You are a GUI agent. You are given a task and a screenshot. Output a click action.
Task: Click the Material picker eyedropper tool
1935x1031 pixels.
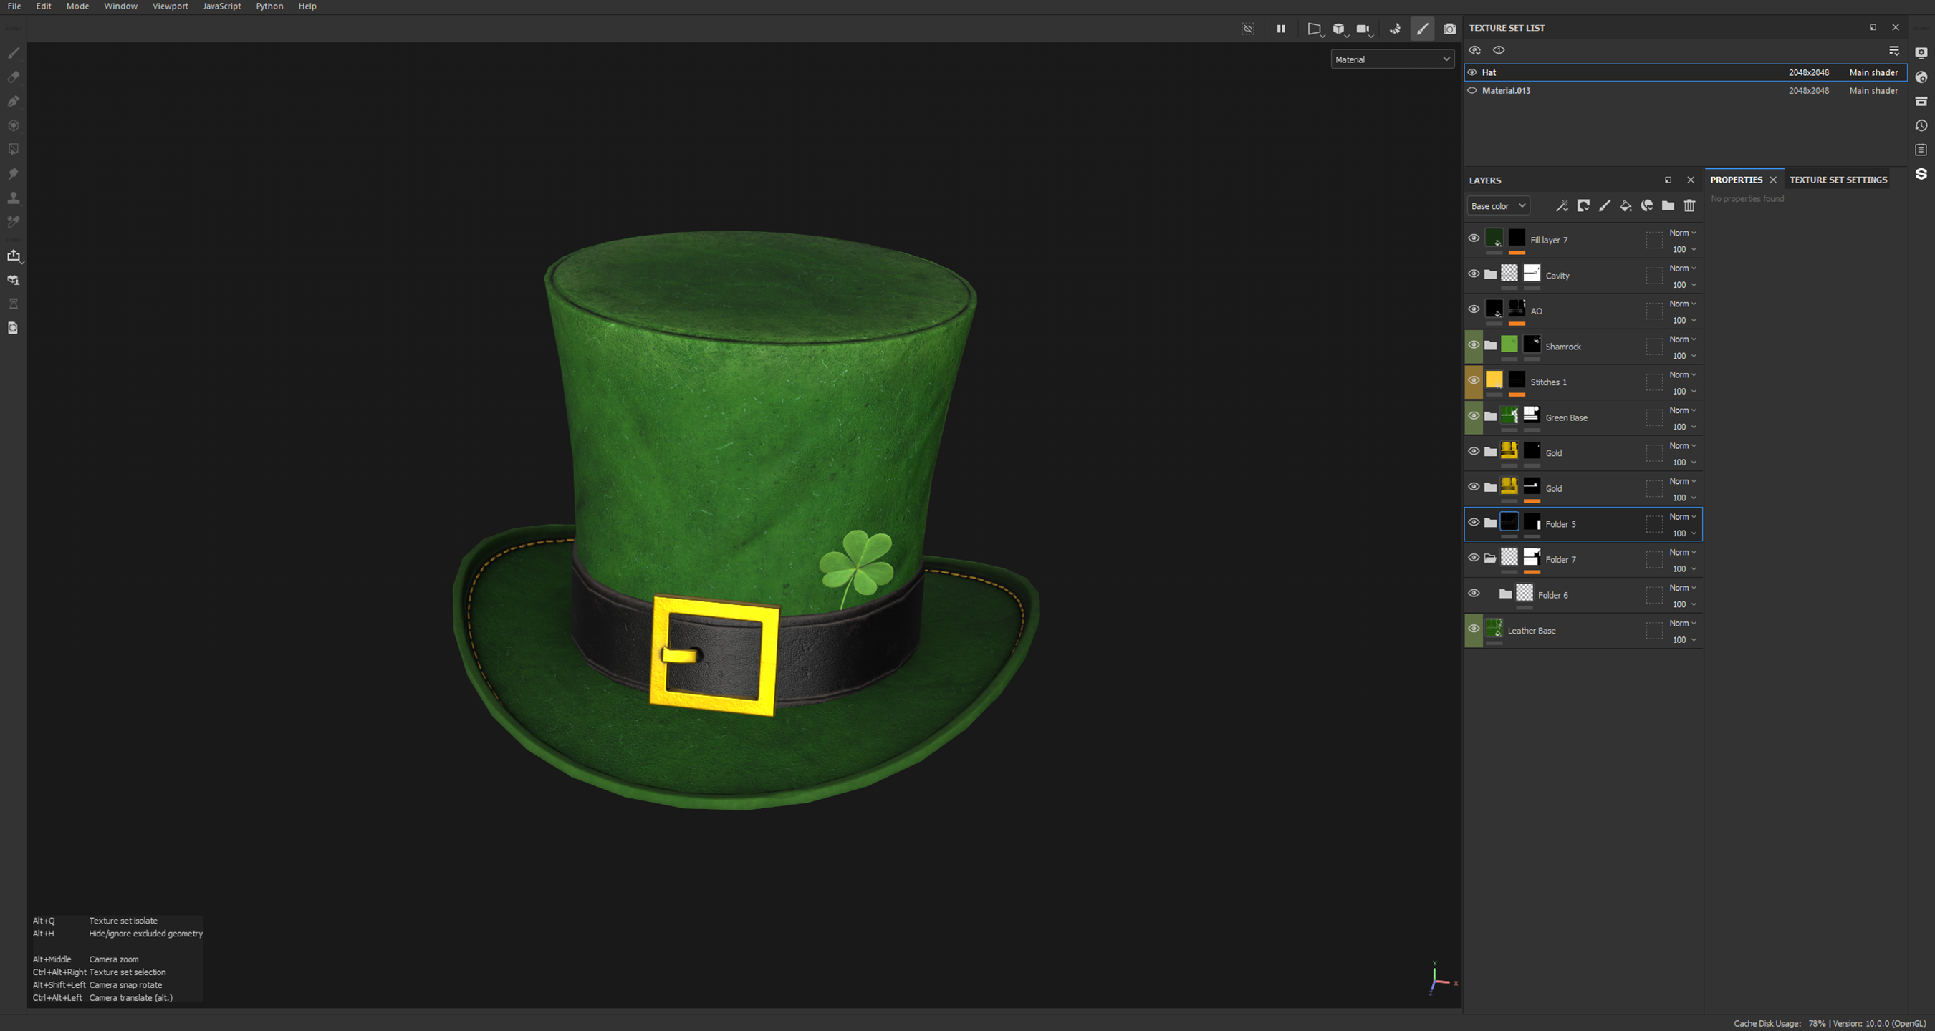(x=14, y=222)
